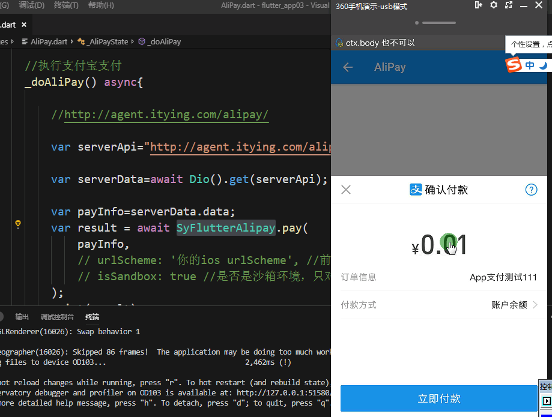Screen dimensions: 552x417
Task: Click the Alipay logo beside 确认付款
Action: 416,190
